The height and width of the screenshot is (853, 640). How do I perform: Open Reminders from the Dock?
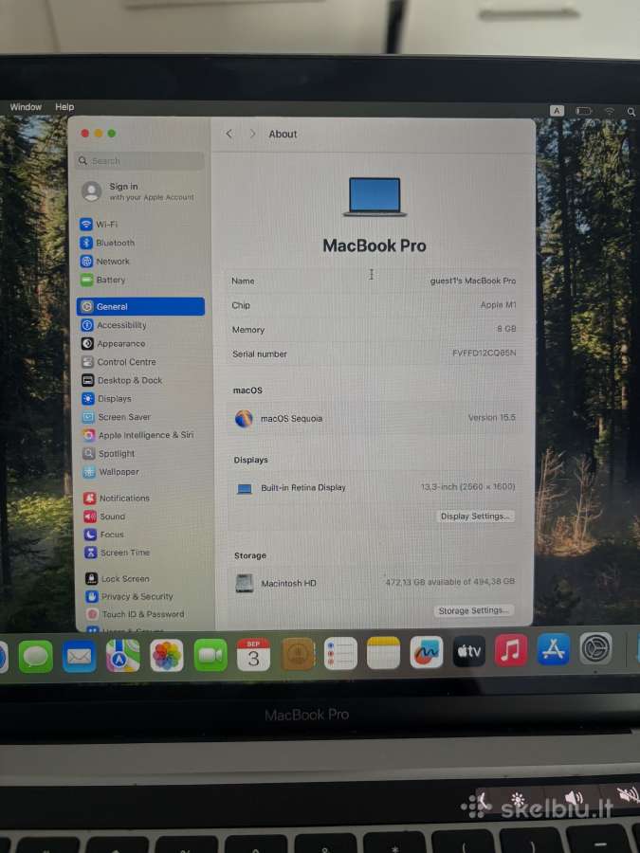point(340,653)
